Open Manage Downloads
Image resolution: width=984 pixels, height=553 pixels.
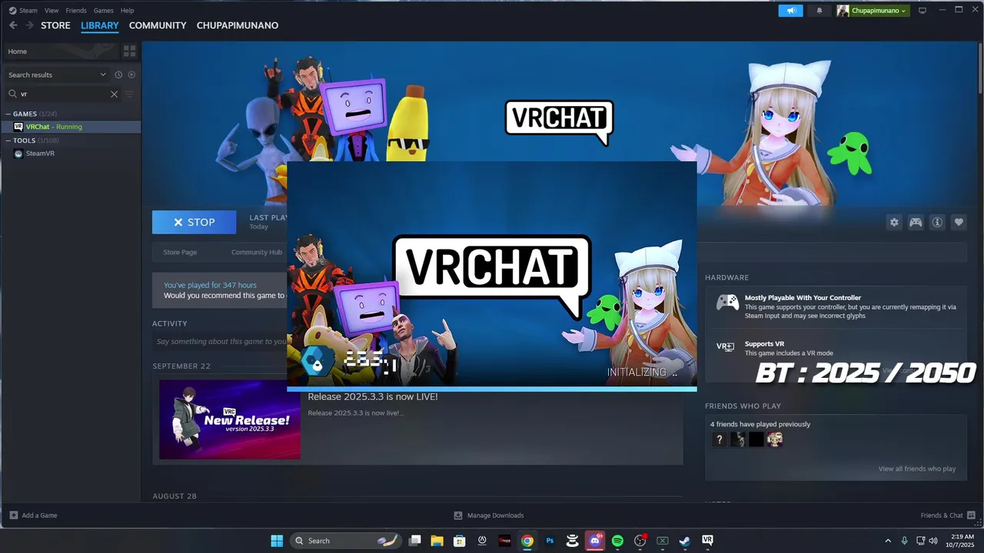[489, 515]
